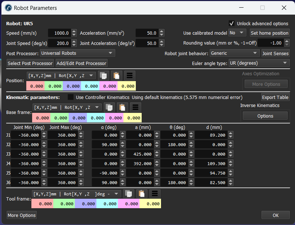
Task: Enable Use Controller Kinematics checkbox
Action: coord(71,98)
